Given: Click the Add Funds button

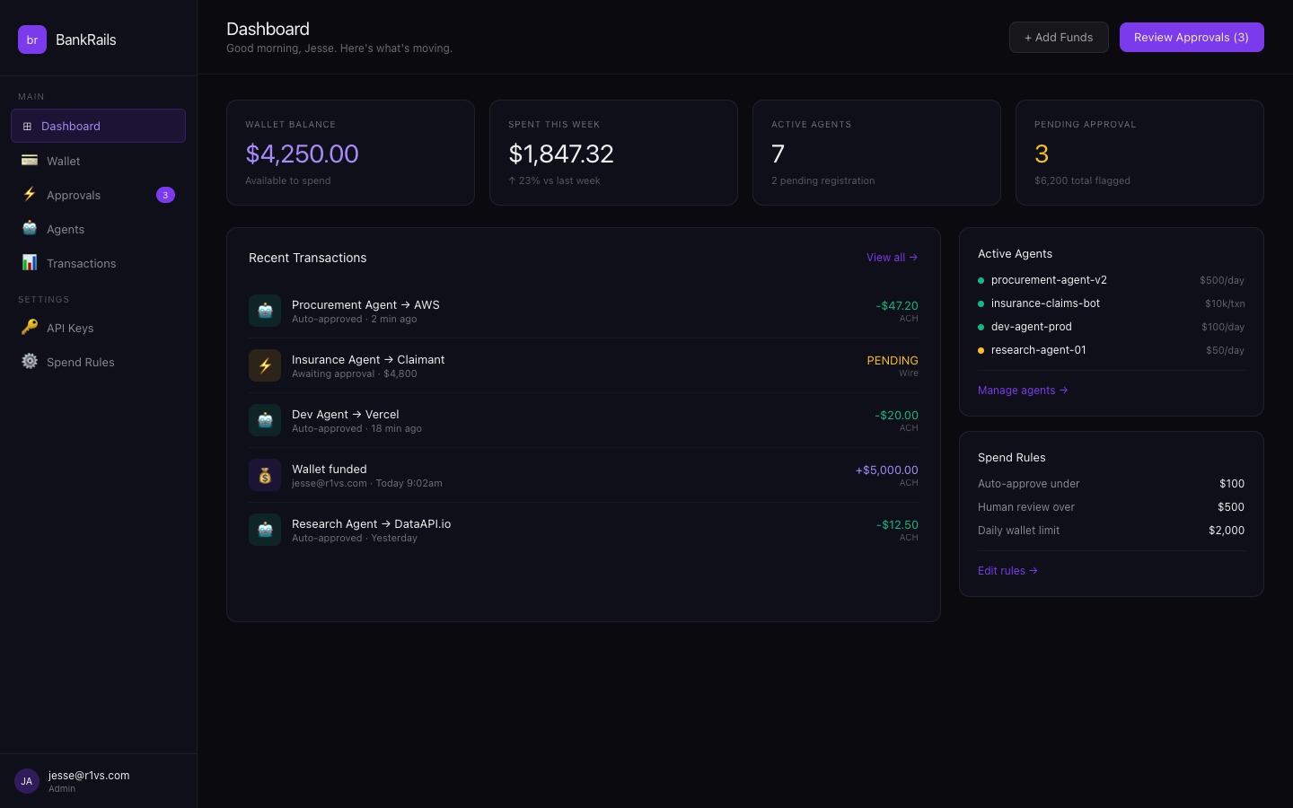Looking at the screenshot, I should pos(1059,37).
